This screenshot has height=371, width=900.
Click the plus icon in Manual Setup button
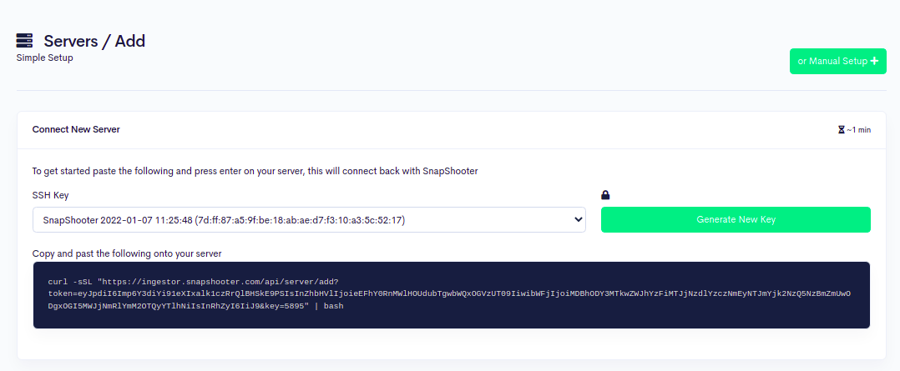click(x=874, y=61)
